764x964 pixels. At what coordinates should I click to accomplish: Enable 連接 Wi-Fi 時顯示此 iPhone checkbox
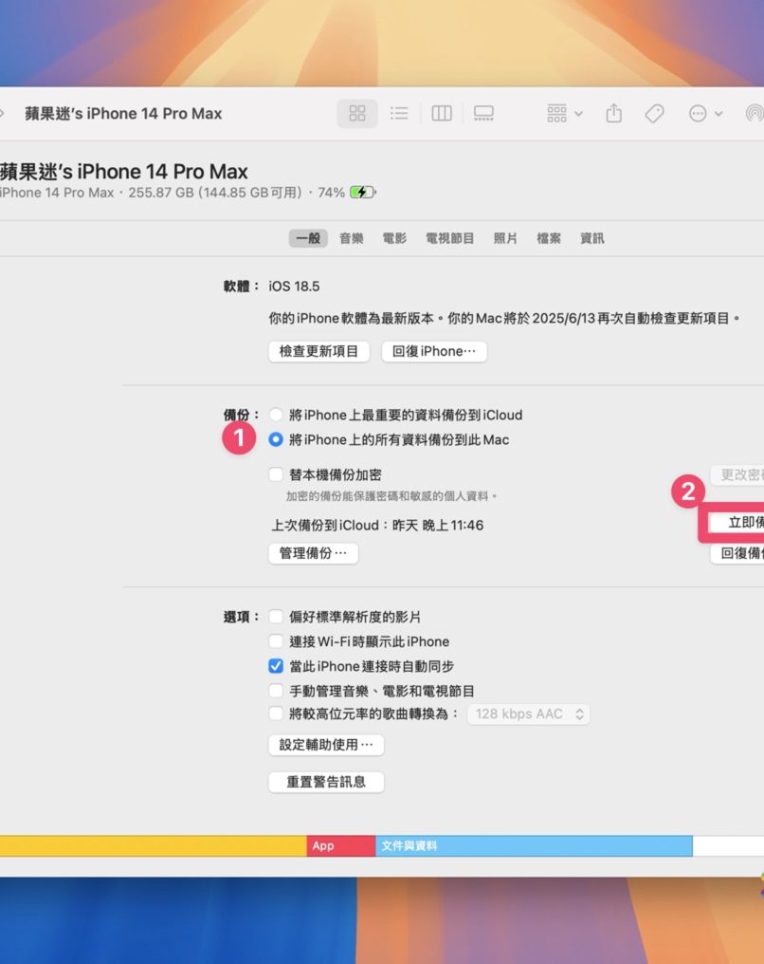coord(276,641)
